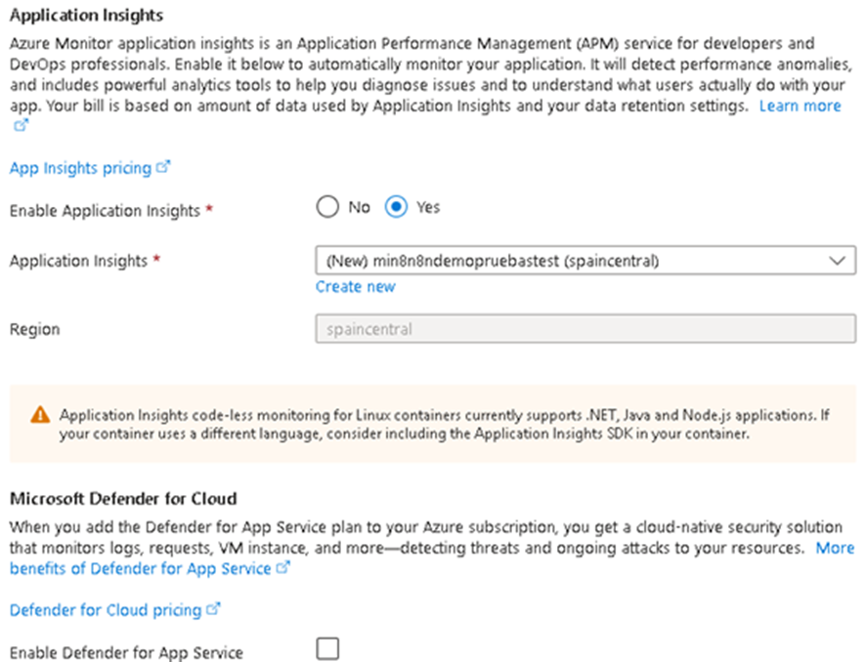
Task: Click the Microsoft Defender for Cloud heading
Action: [x=123, y=498]
